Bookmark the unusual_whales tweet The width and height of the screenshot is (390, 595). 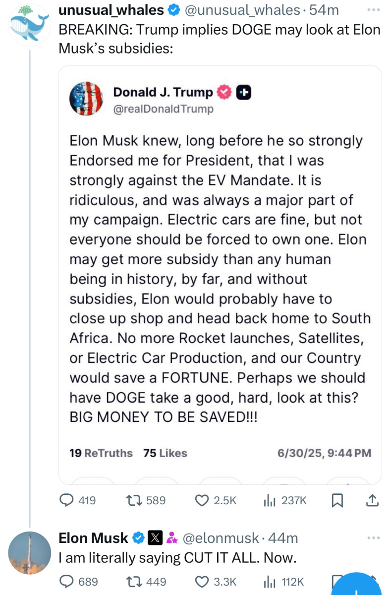[x=337, y=500]
